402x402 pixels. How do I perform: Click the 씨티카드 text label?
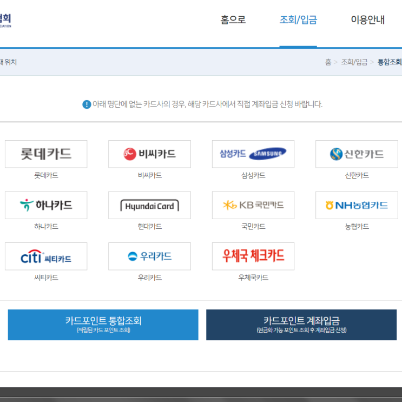click(x=46, y=278)
